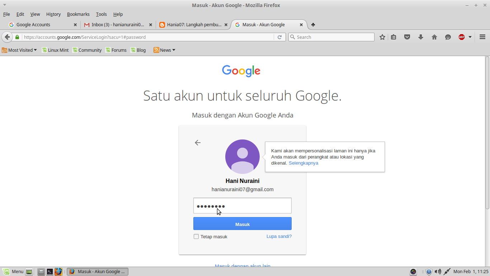Open the network connection tray icon
Screen dimensions: 490x276
click(447, 272)
